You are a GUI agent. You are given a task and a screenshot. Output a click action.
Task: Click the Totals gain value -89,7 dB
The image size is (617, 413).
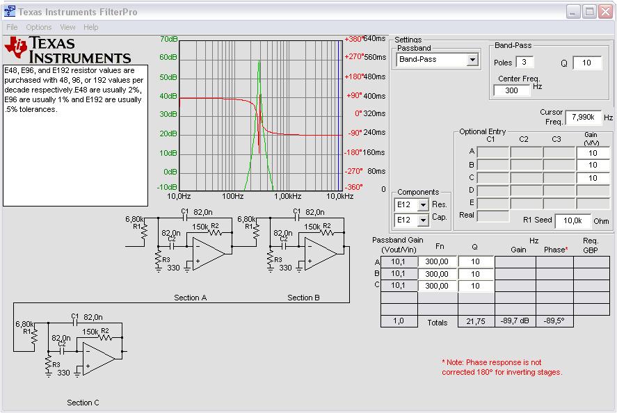click(x=515, y=321)
